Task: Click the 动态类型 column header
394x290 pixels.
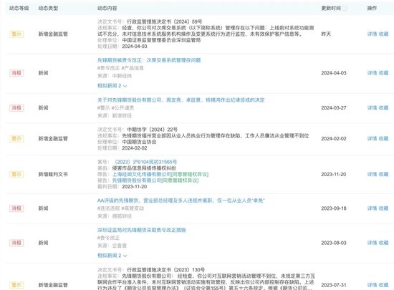Action: (x=48, y=9)
